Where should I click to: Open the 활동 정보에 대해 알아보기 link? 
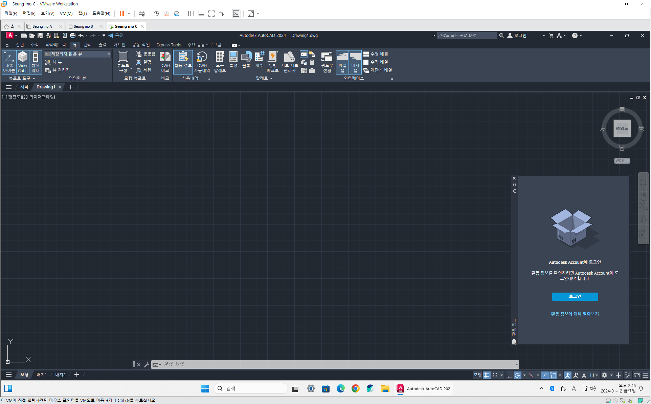(x=575, y=314)
